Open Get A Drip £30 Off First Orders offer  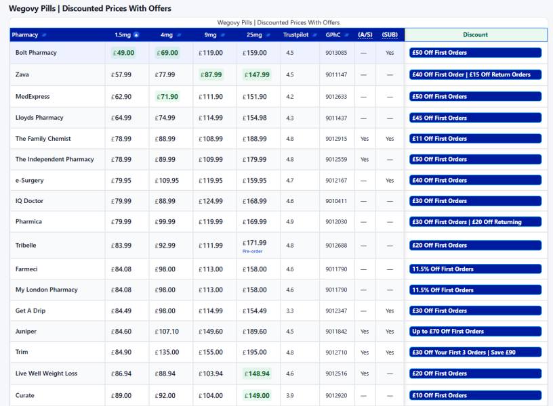476,311
